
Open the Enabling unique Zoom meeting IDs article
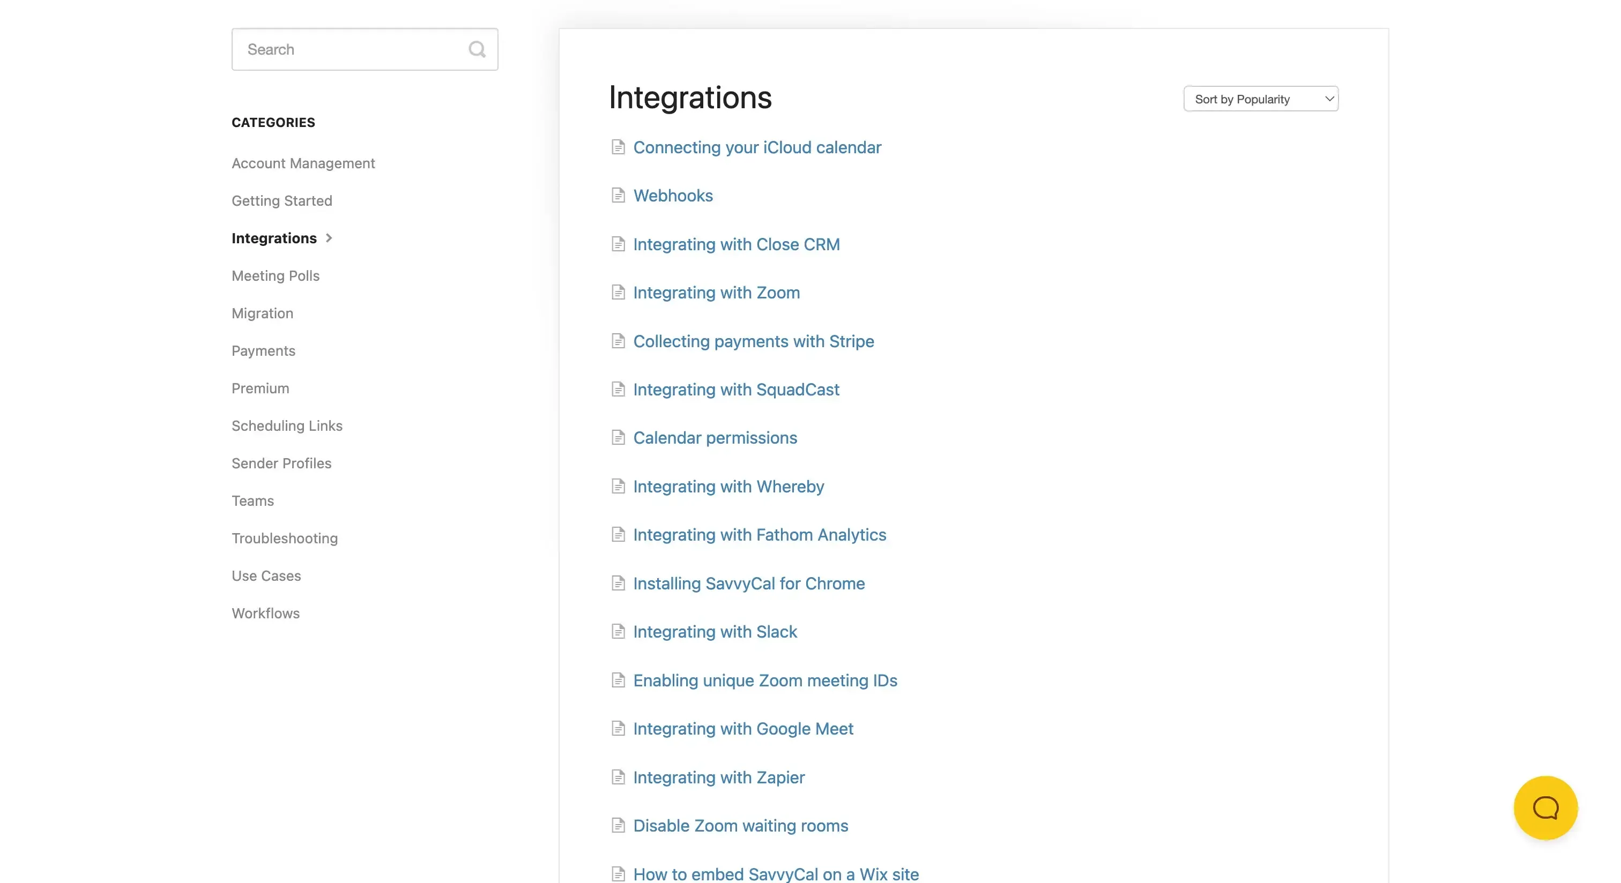pos(764,680)
